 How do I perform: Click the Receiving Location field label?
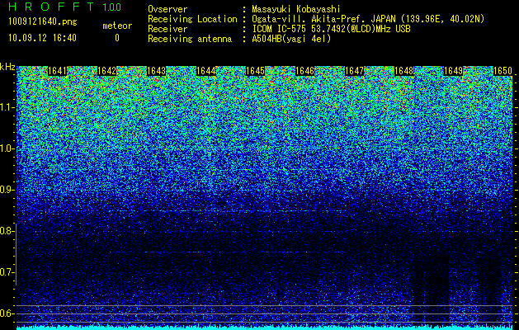click(192, 19)
